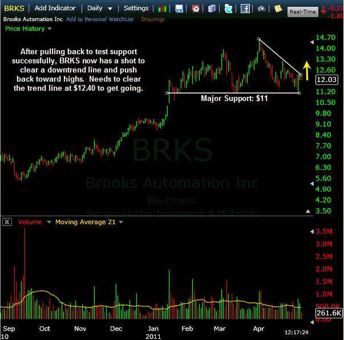Click the Oct label on the time axis
Image resolution: width=344 pixels, height=340 pixels.
point(44,329)
